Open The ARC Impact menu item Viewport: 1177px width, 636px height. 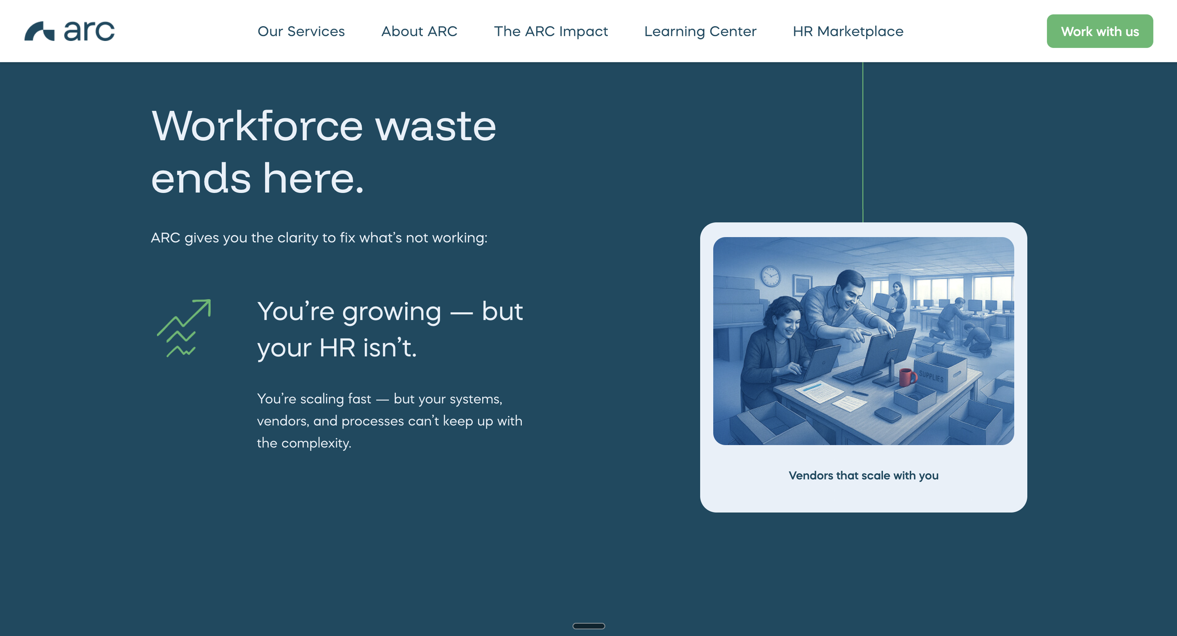(x=550, y=32)
